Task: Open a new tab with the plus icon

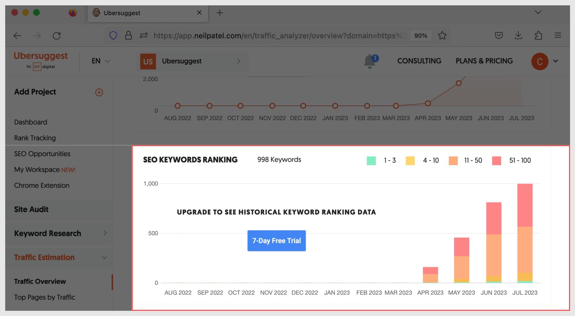Action: pyautogui.click(x=220, y=13)
